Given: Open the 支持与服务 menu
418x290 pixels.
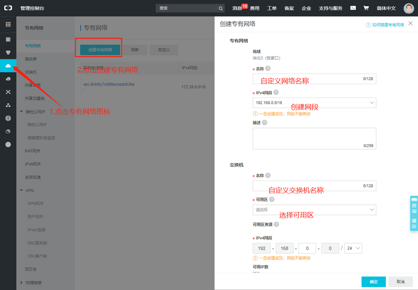Looking at the screenshot, I should pos(331,8).
